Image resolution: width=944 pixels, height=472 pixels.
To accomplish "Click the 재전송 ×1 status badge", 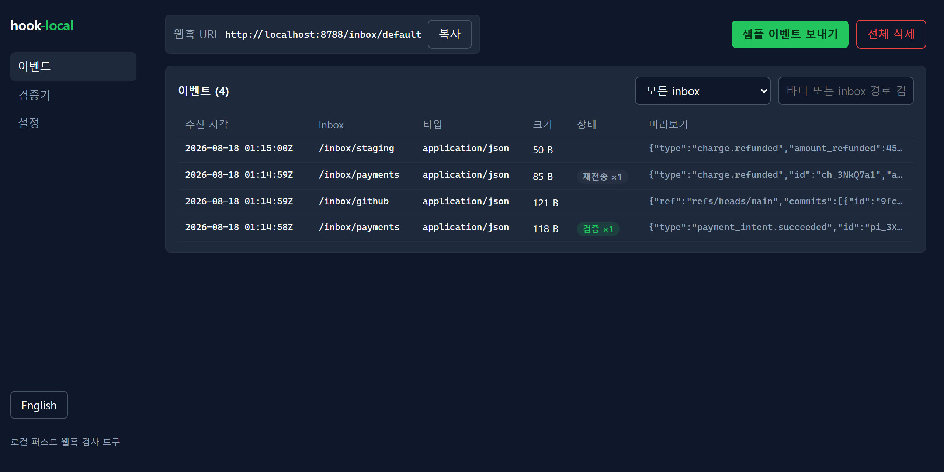I will click(x=602, y=177).
